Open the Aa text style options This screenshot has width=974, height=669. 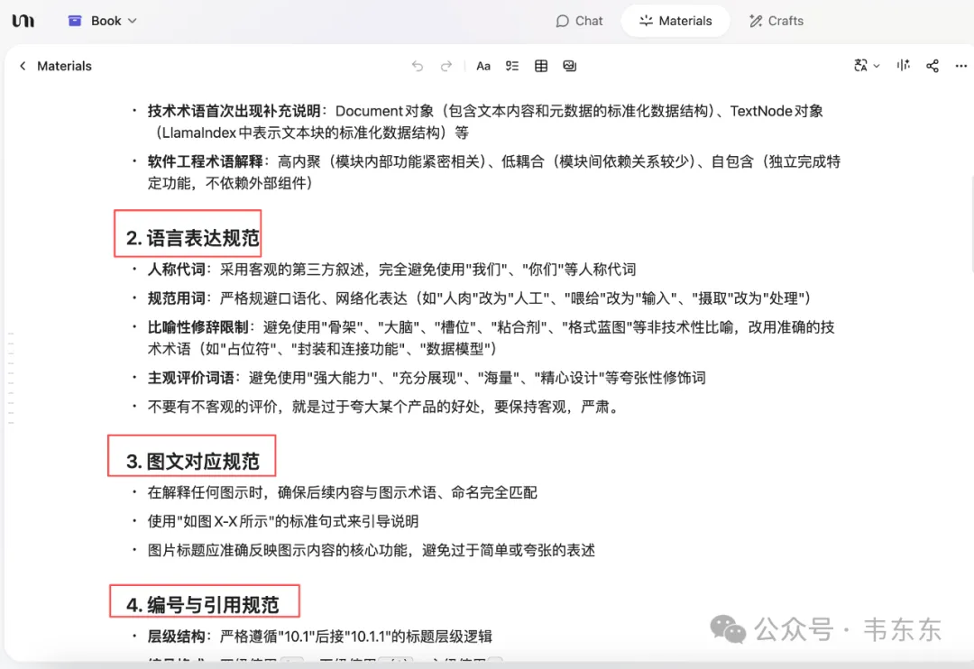coord(483,66)
